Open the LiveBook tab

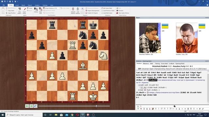point(171,64)
